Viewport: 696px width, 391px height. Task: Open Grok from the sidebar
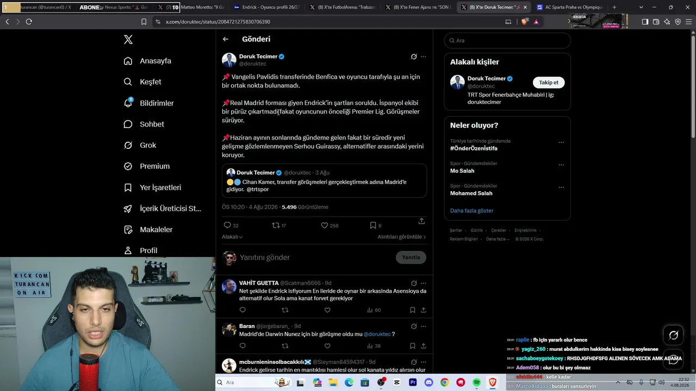(140, 145)
